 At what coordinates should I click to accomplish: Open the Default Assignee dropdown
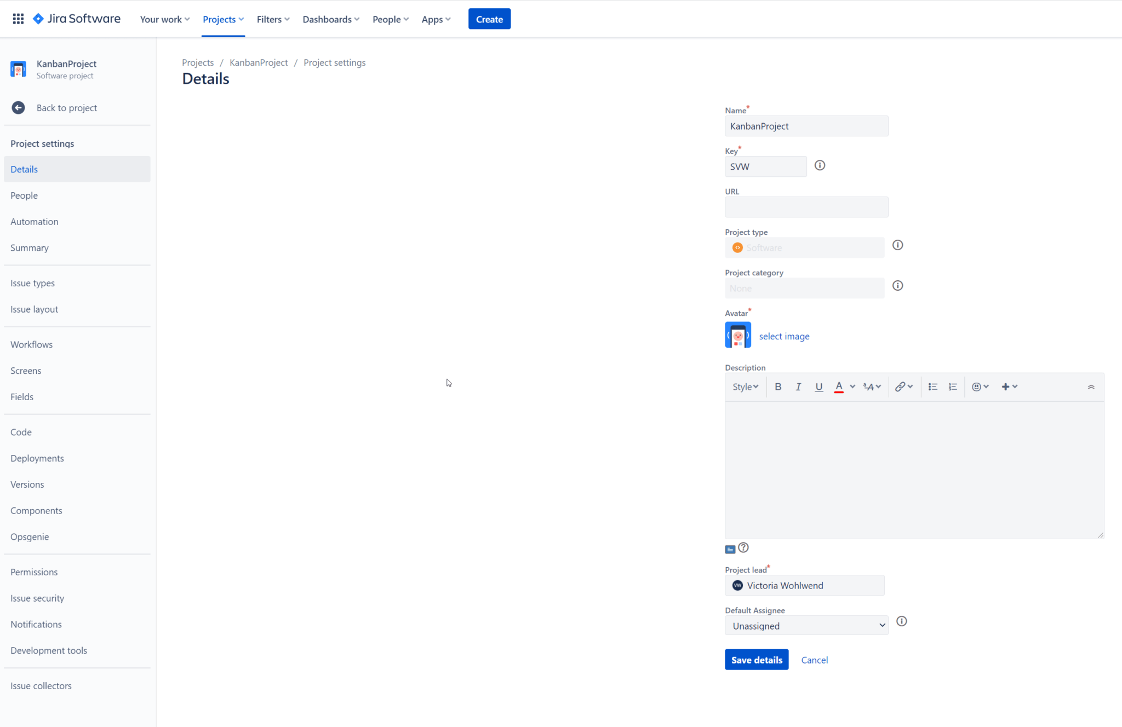[805, 625]
